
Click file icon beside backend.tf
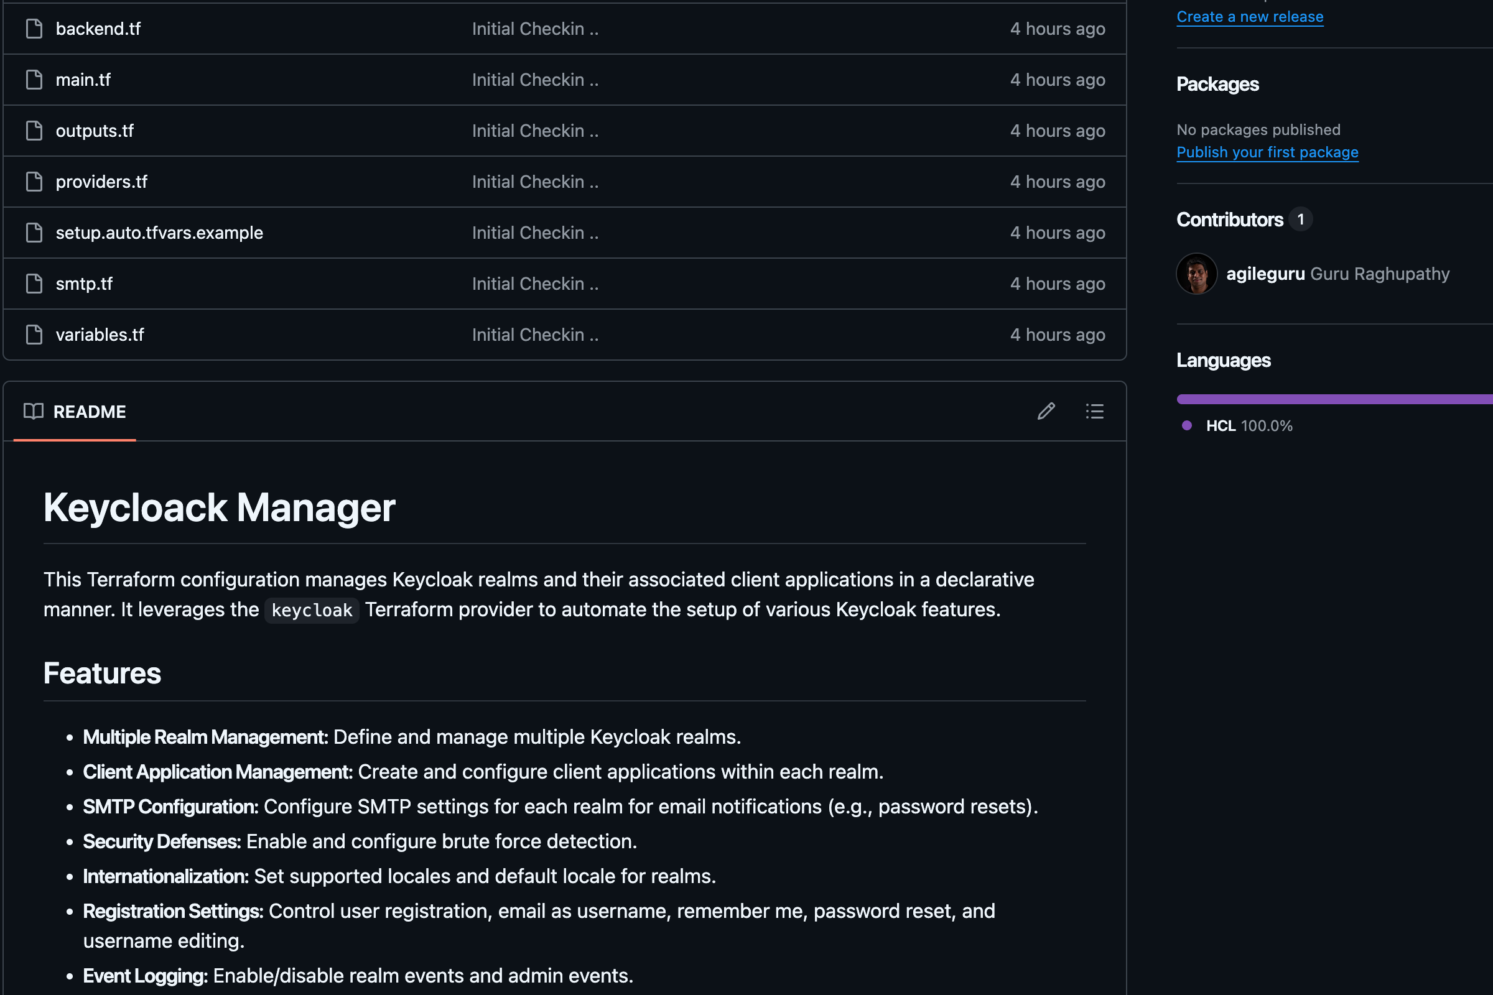pyautogui.click(x=34, y=29)
